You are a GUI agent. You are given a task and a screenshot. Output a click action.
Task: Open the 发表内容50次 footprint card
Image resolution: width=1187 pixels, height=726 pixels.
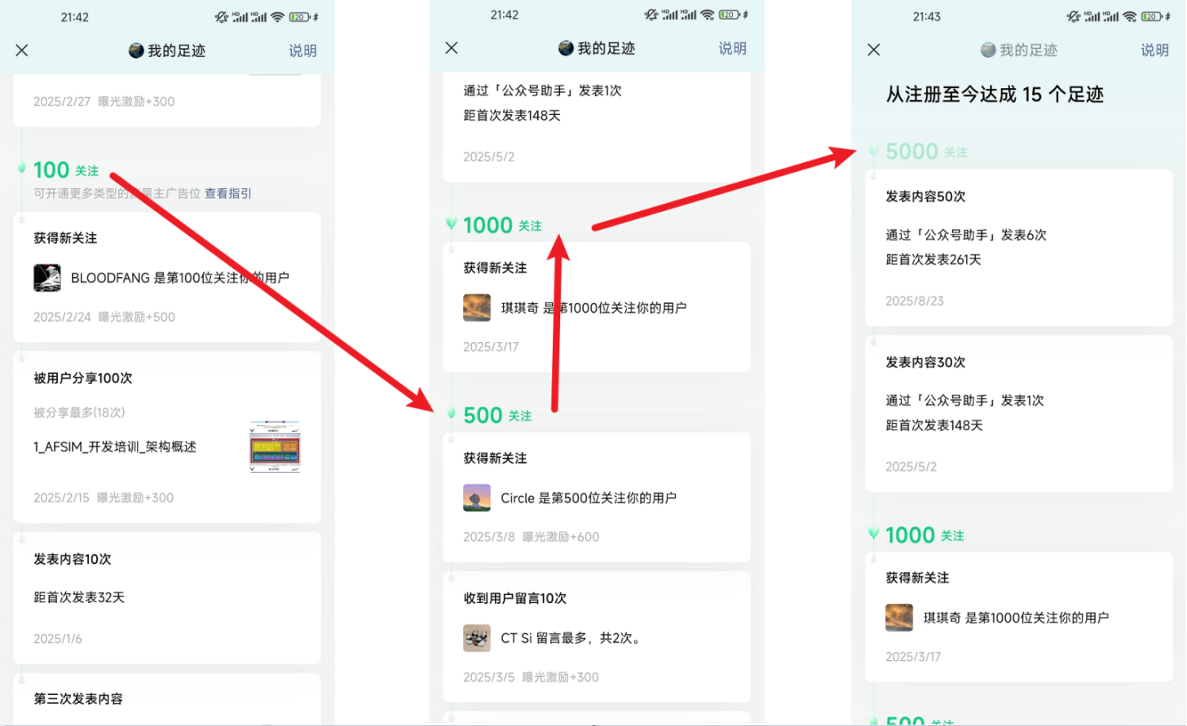click(1018, 249)
